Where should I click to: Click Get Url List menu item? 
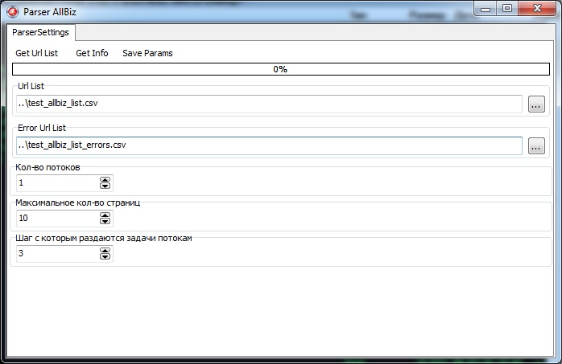click(x=36, y=53)
